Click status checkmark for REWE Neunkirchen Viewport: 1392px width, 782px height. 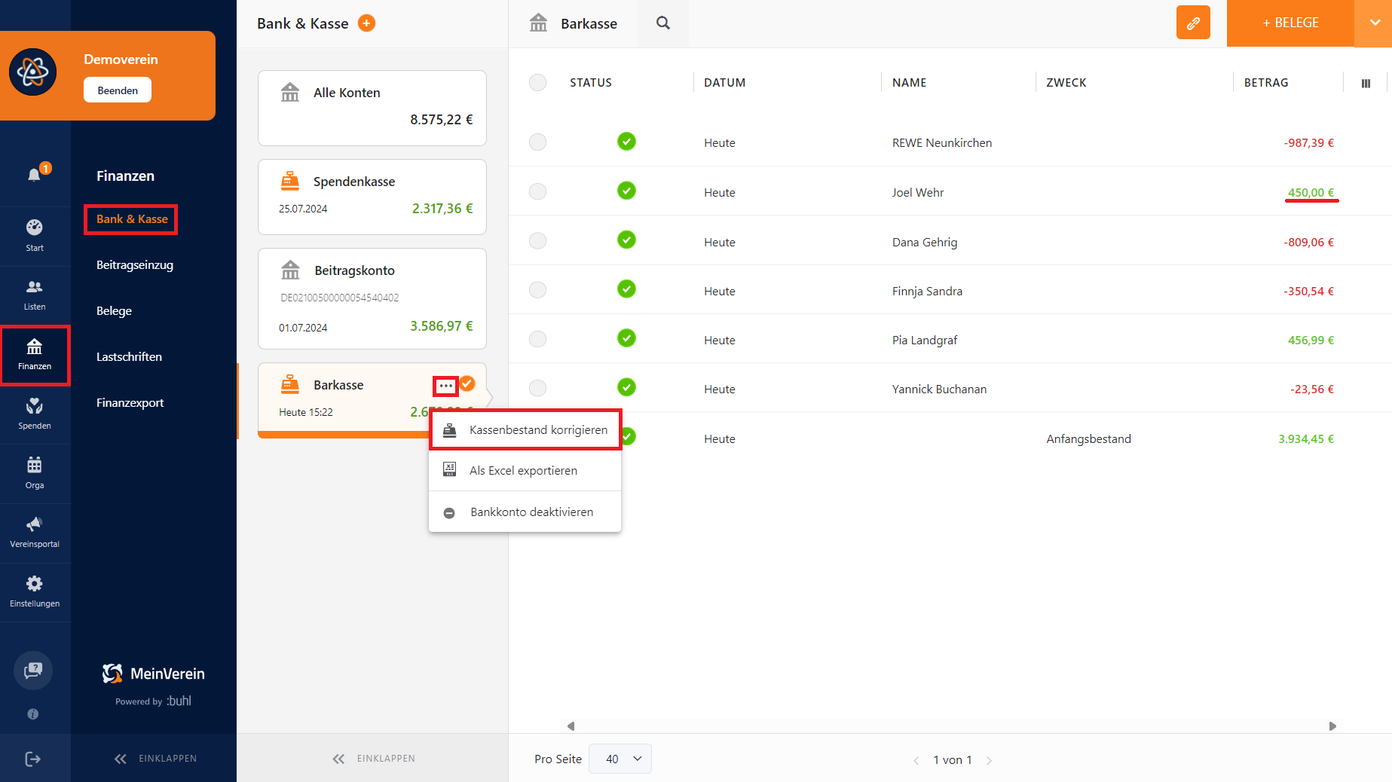tap(626, 142)
